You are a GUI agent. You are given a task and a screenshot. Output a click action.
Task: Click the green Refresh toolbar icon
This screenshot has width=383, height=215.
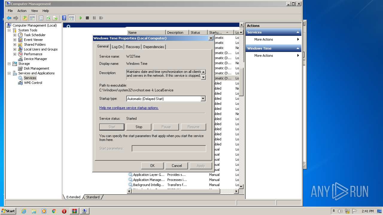click(x=48, y=18)
